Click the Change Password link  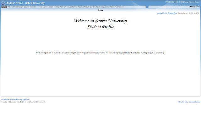(189, 2)
